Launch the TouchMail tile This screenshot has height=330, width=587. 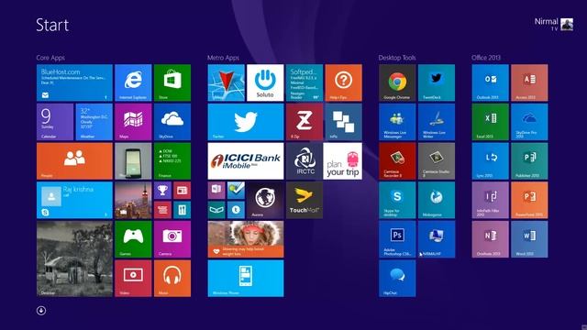(x=304, y=200)
